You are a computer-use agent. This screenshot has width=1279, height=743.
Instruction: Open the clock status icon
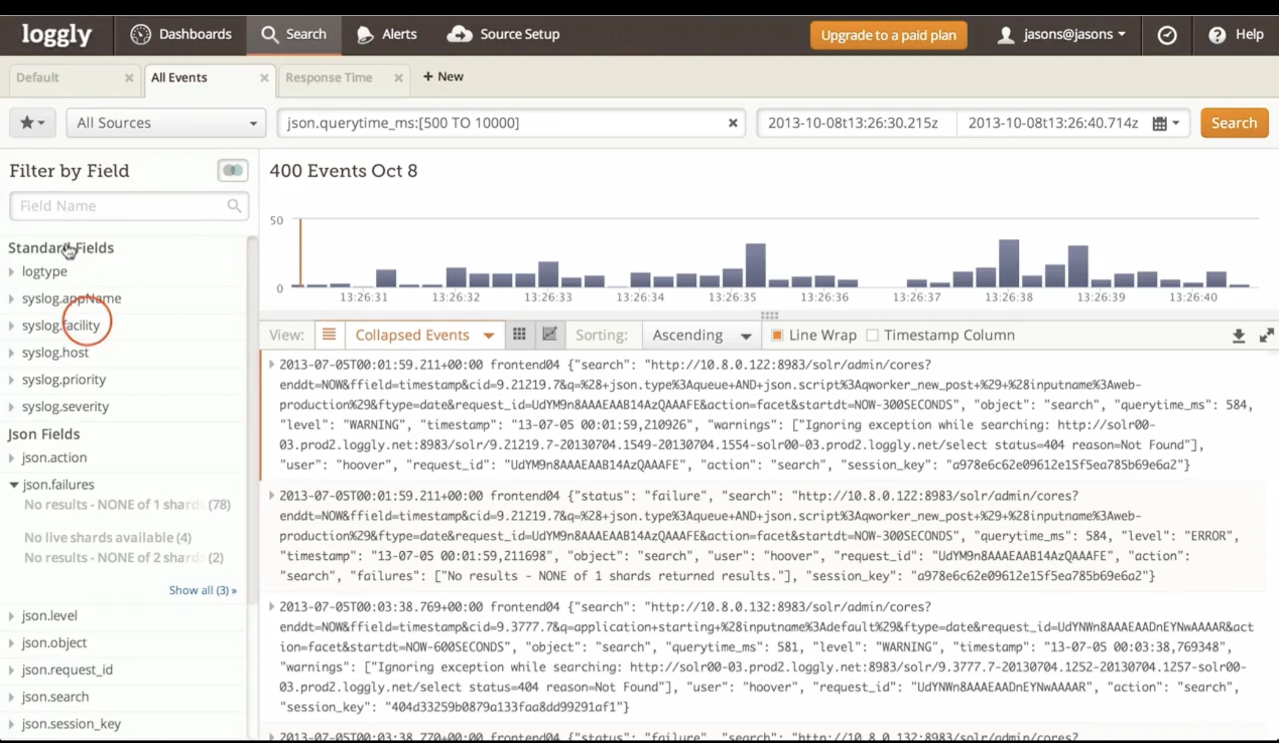point(1166,35)
